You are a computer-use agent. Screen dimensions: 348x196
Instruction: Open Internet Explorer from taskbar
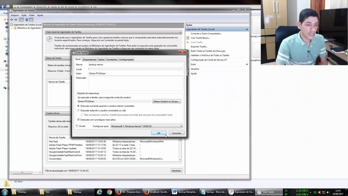pos(99,192)
